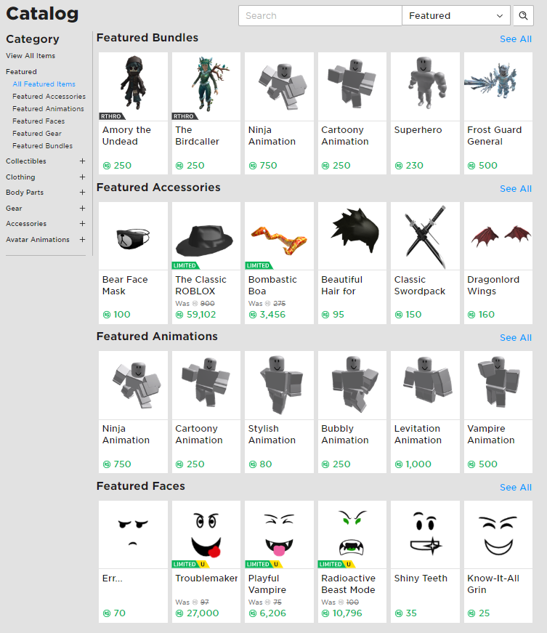Select Featured Faces in sidebar
The width and height of the screenshot is (547, 633).
[x=39, y=121]
